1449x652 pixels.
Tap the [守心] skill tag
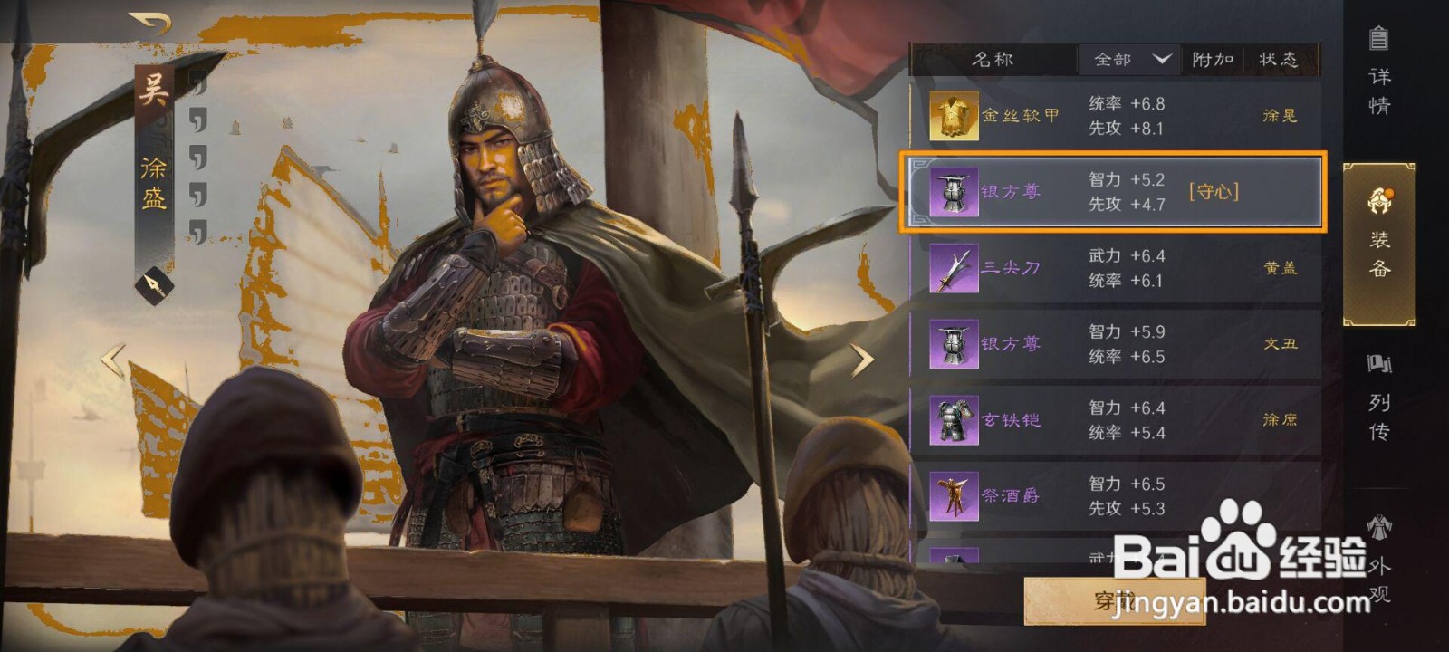(1214, 192)
